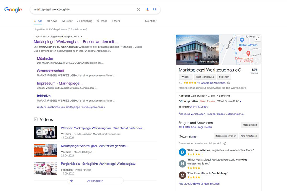Open 'Webinar: Marktspiegel Werkzeugbau - Was steckt hinter der' link

point(103,128)
